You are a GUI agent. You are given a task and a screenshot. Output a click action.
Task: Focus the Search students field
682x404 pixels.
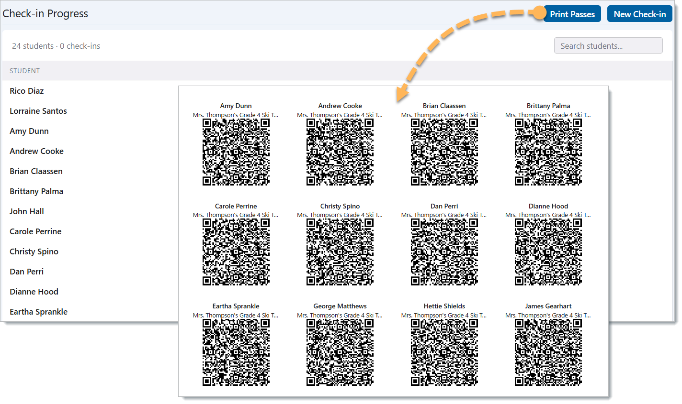click(x=608, y=46)
